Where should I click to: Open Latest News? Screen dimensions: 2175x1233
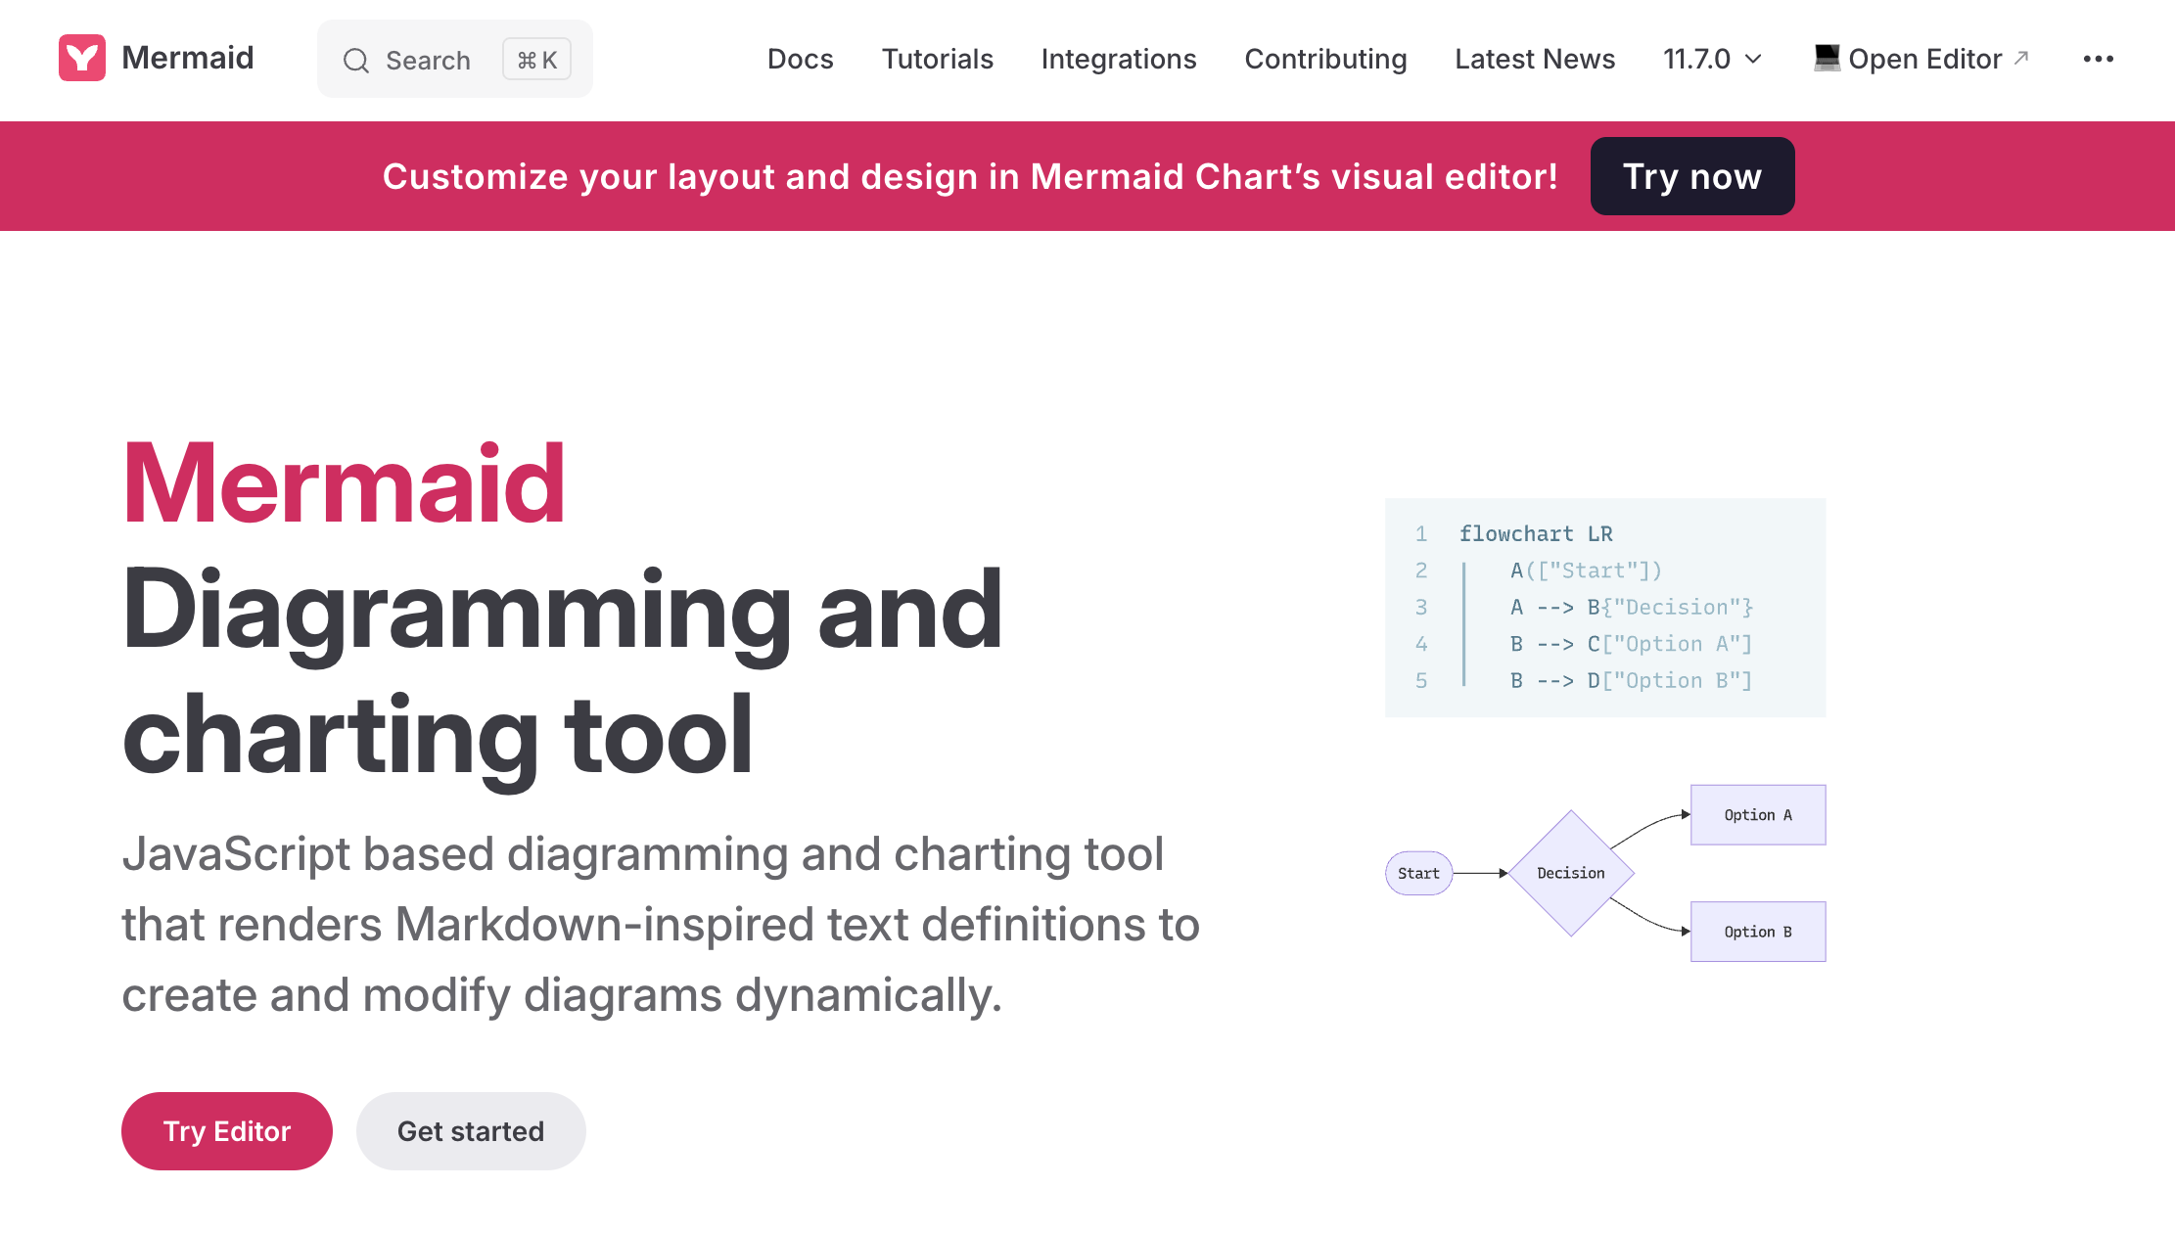tap(1535, 59)
